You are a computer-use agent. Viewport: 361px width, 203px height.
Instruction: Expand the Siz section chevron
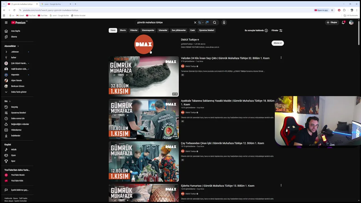(x=10, y=101)
